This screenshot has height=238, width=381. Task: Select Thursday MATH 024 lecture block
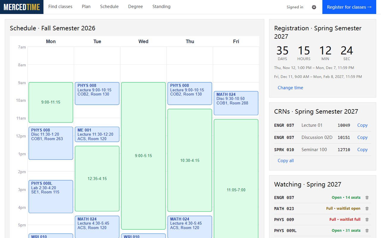190,227
